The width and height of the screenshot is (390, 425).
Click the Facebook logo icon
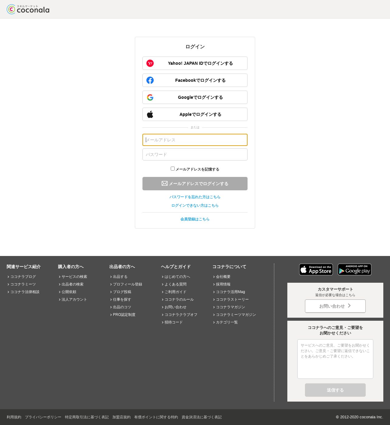150,80
